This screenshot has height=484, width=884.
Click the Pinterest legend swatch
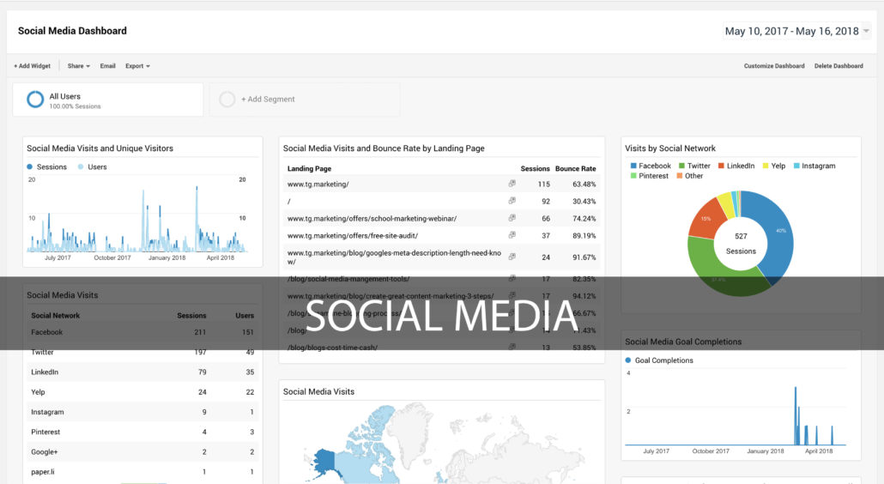(633, 176)
